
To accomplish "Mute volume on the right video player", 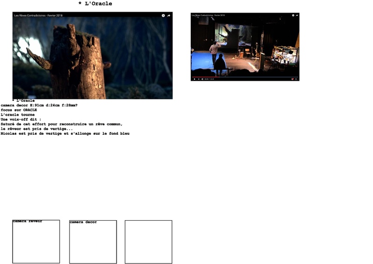I will point(202,79).
